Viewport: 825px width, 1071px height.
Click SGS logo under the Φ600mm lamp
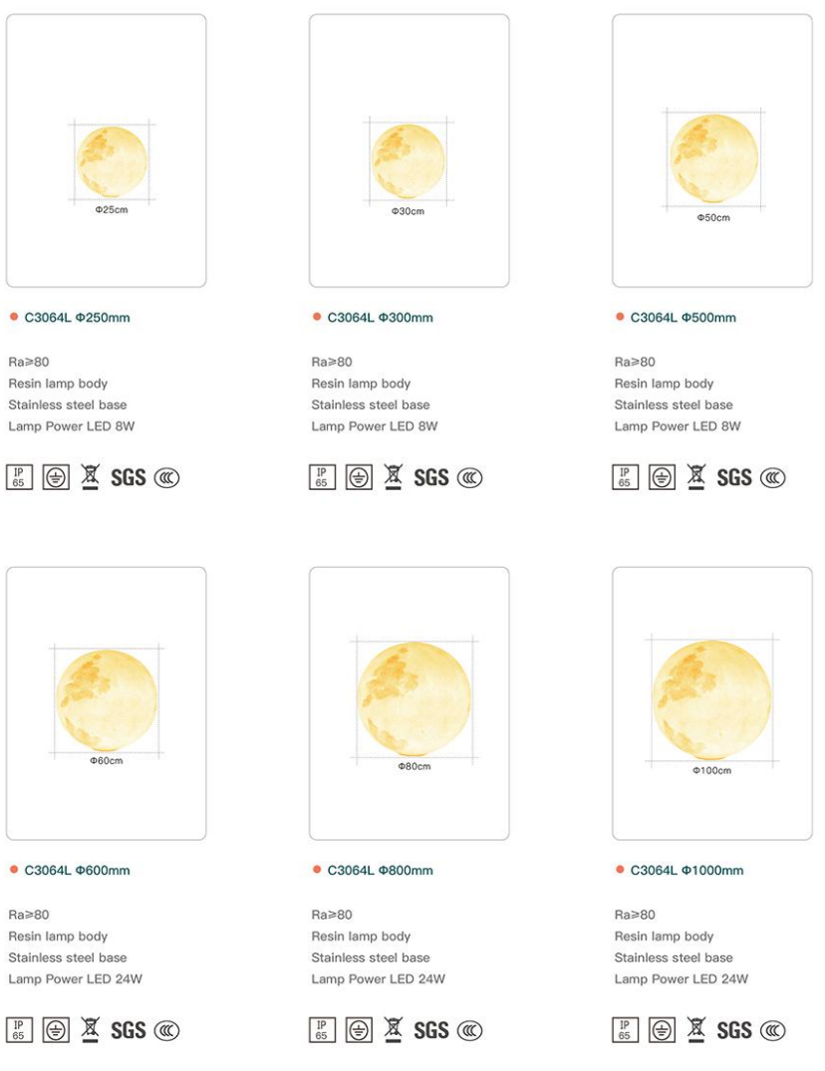(x=129, y=1031)
